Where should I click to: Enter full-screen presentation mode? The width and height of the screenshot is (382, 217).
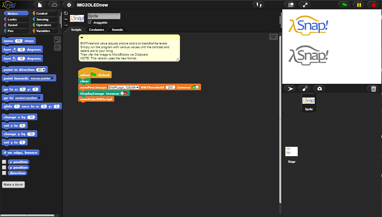tap(305, 5)
